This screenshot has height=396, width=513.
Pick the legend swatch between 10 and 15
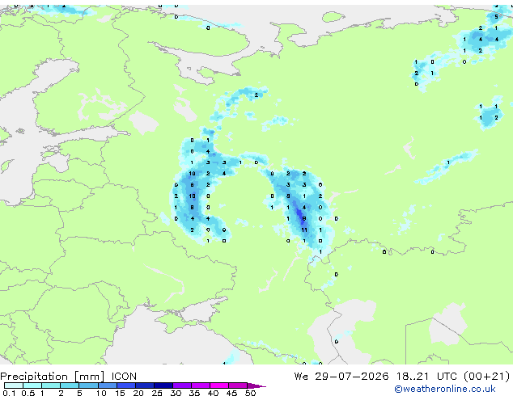click(107, 385)
